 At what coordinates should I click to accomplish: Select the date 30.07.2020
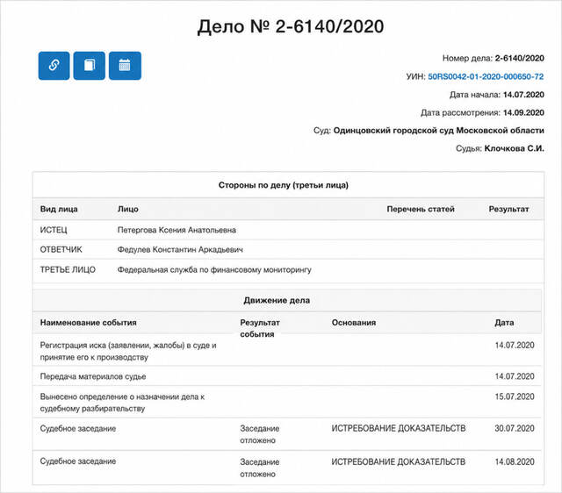(x=515, y=428)
